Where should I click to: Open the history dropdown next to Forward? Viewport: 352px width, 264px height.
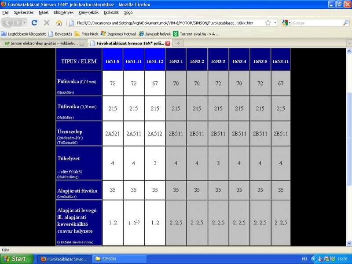[x=25, y=23]
